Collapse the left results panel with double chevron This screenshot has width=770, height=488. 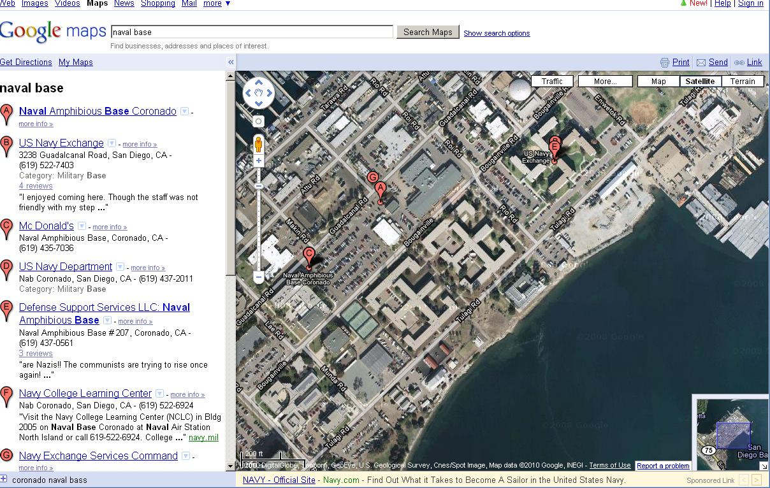click(x=231, y=62)
